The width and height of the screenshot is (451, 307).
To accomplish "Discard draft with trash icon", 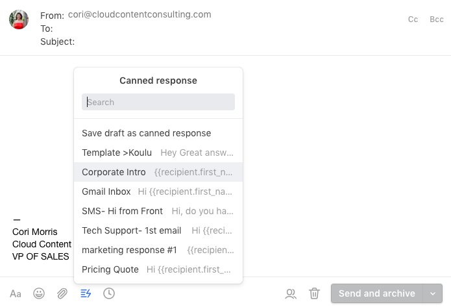I will point(314,293).
